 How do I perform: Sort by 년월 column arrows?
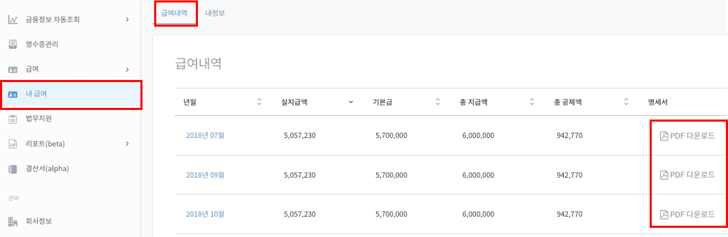point(259,102)
